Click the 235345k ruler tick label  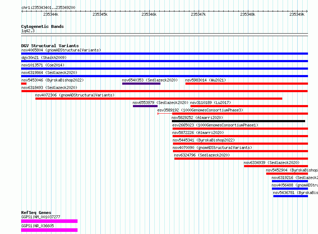coord(100,14)
